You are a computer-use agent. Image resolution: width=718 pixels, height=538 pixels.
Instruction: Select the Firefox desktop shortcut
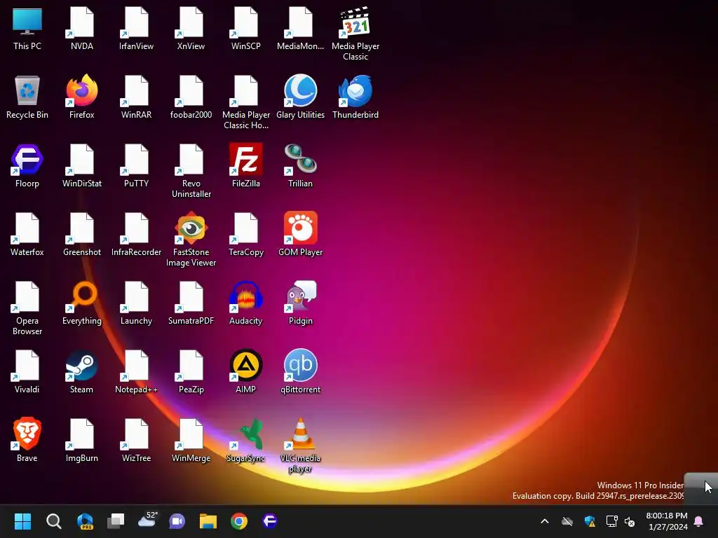81,97
